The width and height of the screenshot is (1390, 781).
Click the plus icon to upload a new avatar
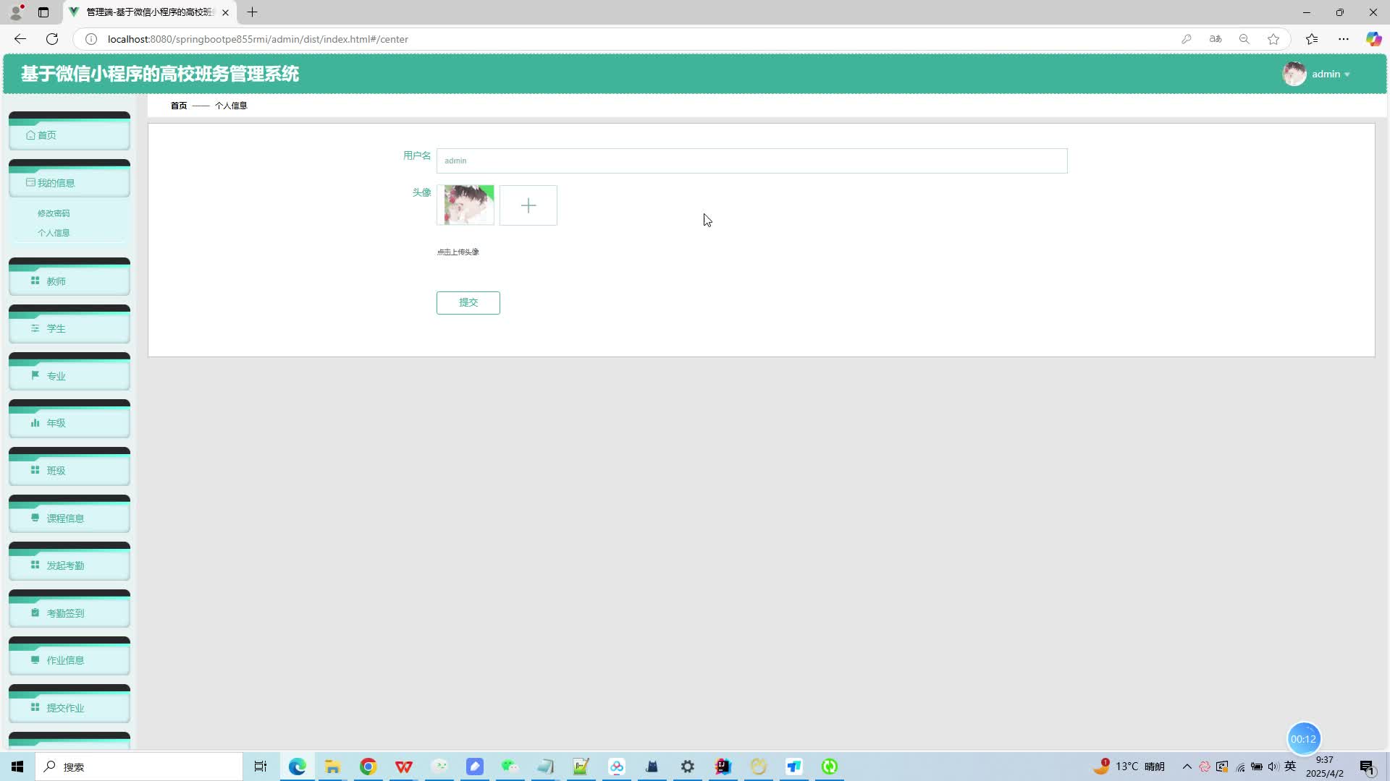point(528,205)
